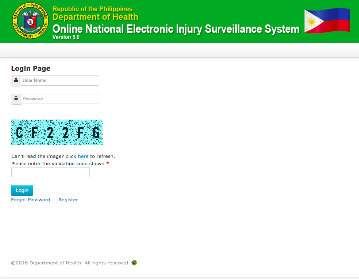Screen dimensions: 359x279
Task: Click the red required asterisk
Action: (x=107, y=163)
